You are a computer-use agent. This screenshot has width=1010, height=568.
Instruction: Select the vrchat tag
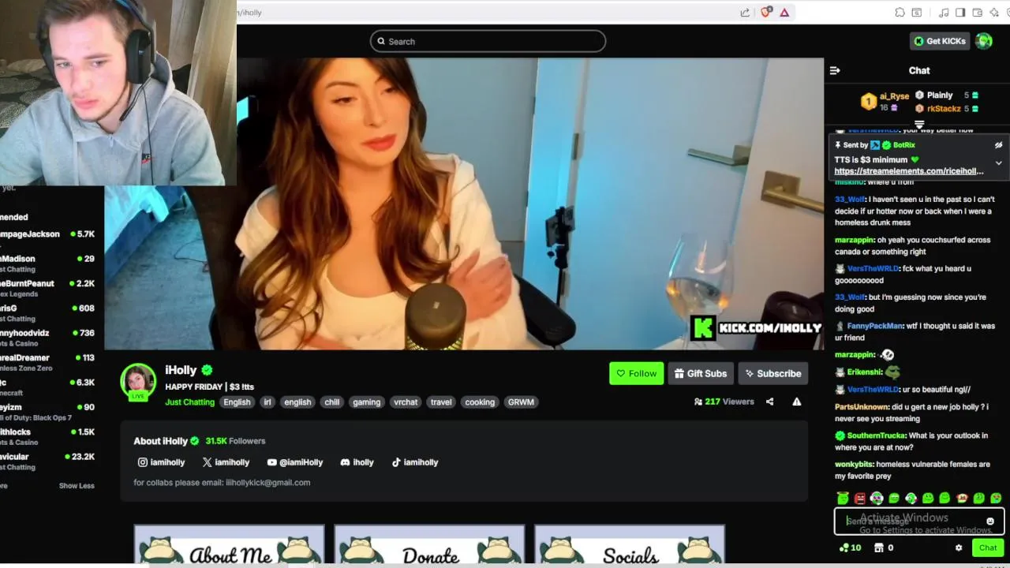pos(406,402)
